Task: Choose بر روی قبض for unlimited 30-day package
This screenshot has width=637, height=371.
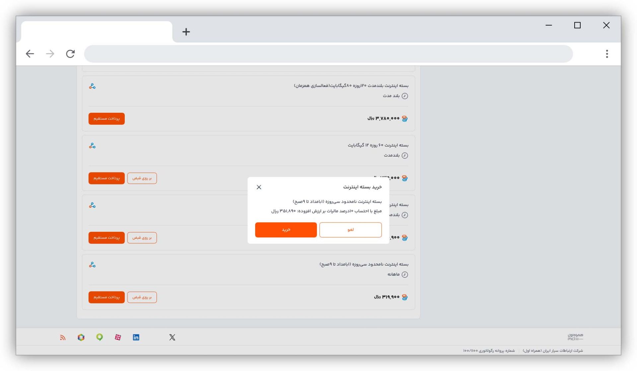Action: tap(142, 297)
